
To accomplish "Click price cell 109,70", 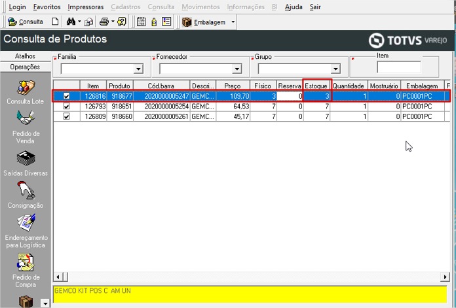I will point(233,96).
